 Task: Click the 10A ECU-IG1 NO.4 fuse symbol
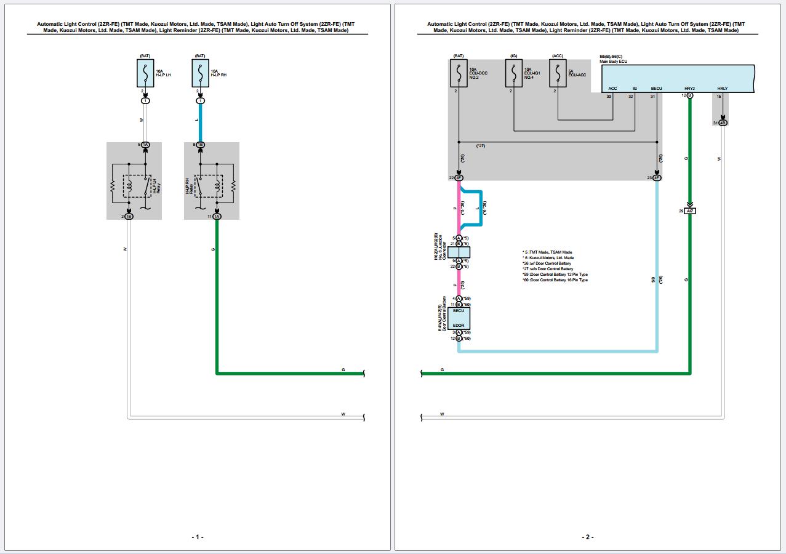(x=514, y=73)
